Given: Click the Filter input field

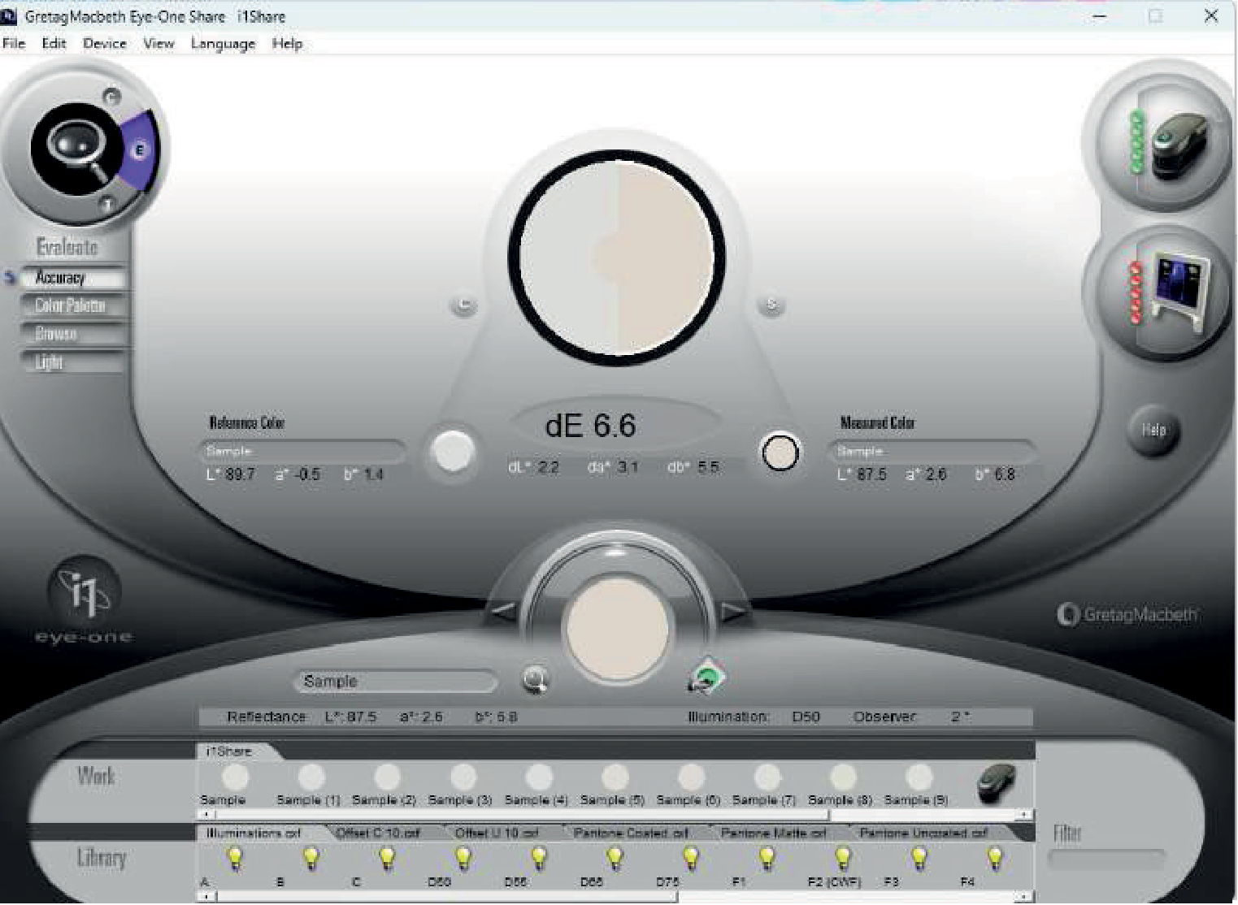Looking at the screenshot, I should pyautogui.click(x=1106, y=858).
